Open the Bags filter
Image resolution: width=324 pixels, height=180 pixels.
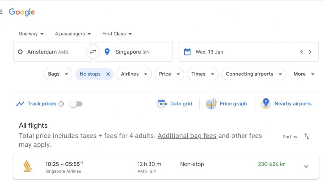(x=58, y=74)
